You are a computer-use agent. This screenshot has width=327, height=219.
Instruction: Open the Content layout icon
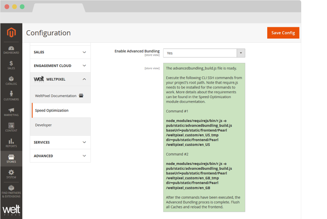coord(11,127)
